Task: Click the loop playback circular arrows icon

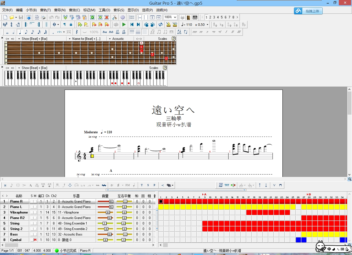Action: click(160, 24)
